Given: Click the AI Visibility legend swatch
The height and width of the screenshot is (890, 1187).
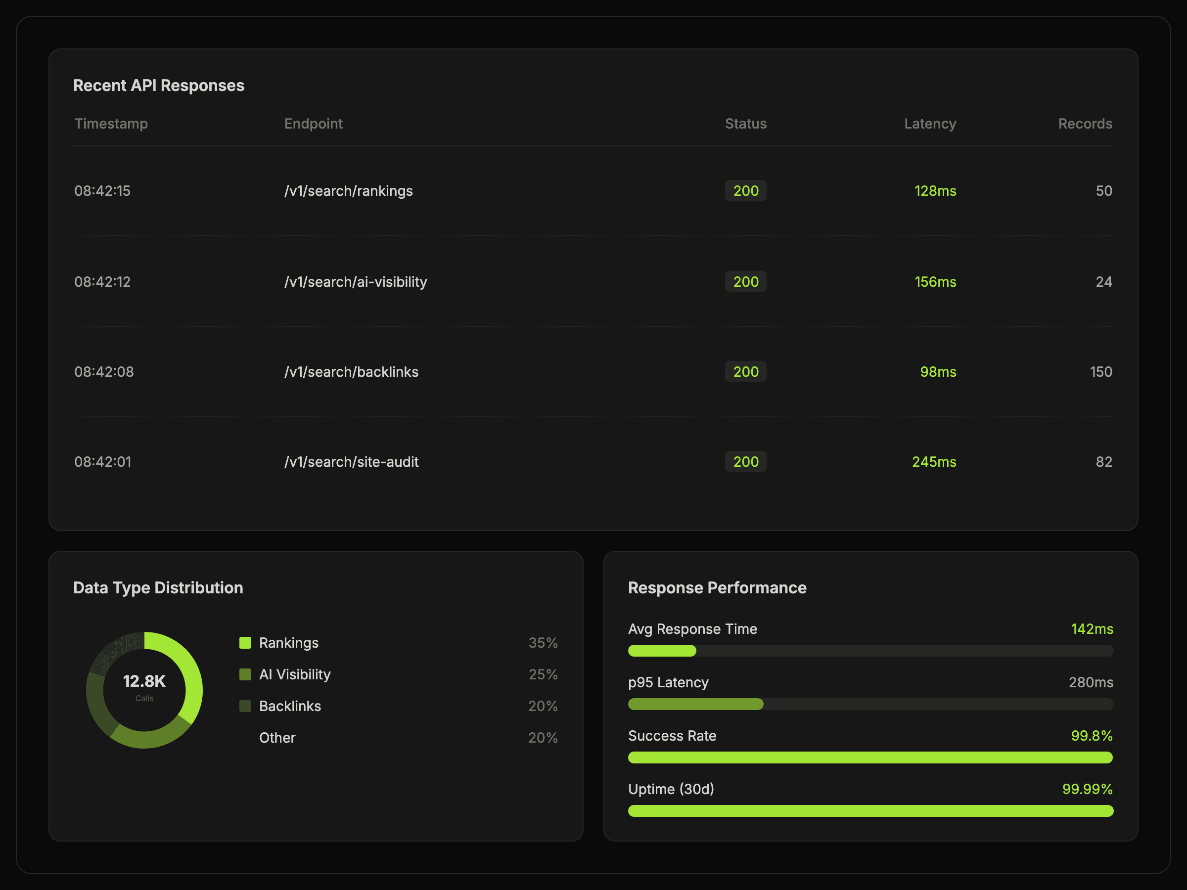Looking at the screenshot, I should coord(245,674).
